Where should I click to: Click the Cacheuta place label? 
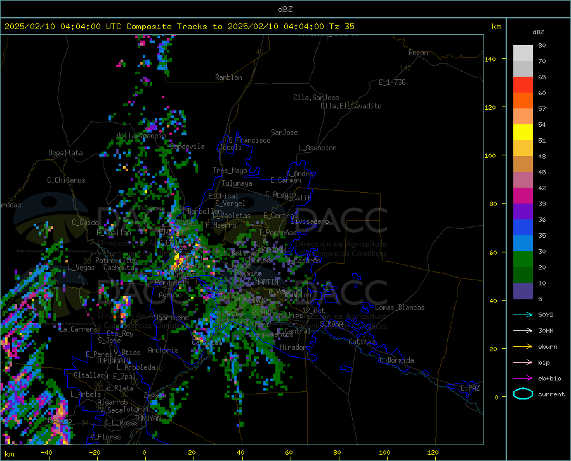119,268
